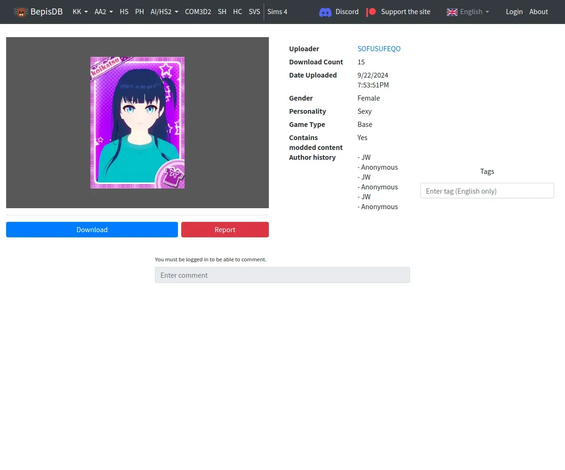Click the BepisDB logo icon

(x=21, y=12)
